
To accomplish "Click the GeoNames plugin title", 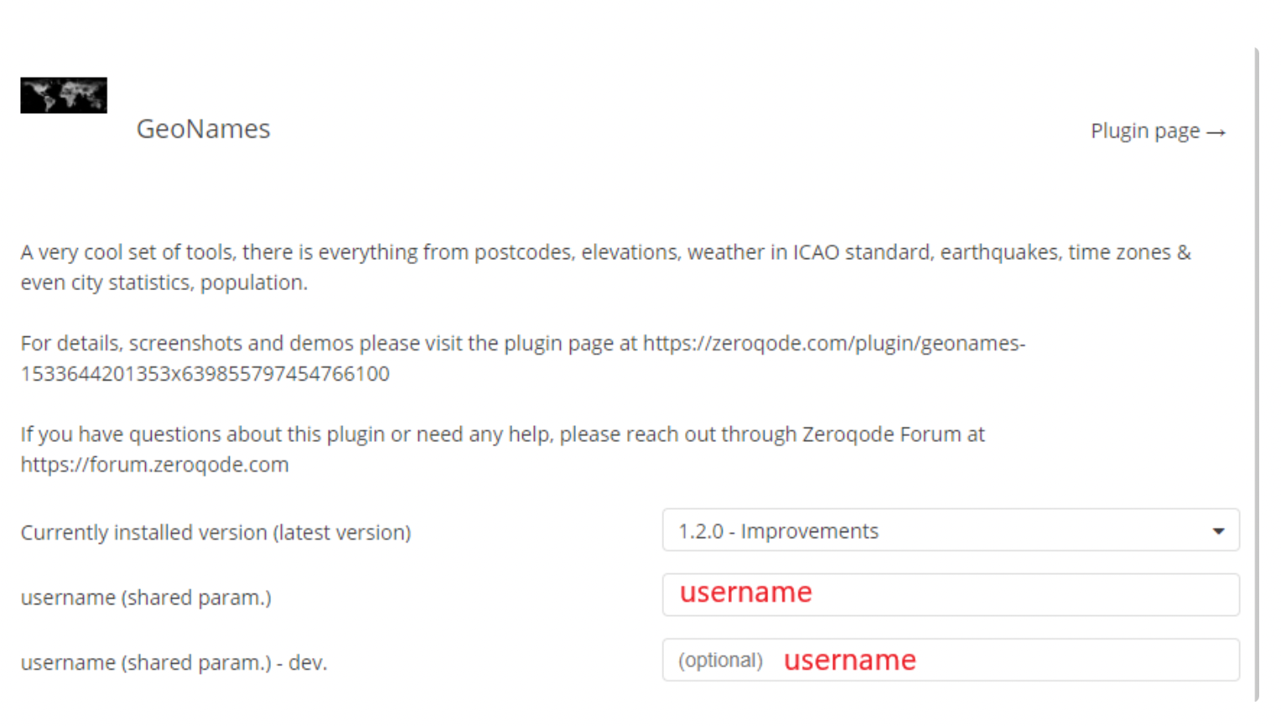I will tap(204, 129).
